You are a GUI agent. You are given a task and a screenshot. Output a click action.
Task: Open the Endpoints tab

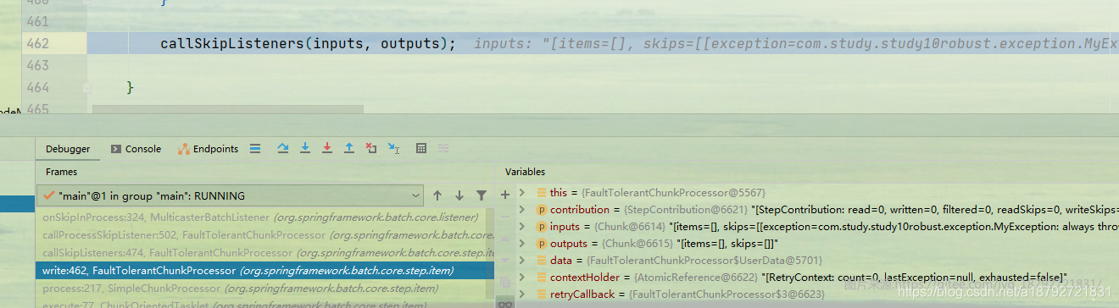pos(208,149)
